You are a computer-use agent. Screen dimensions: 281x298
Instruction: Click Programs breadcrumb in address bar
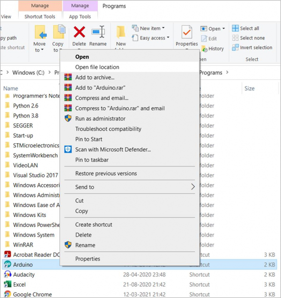tap(211, 73)
